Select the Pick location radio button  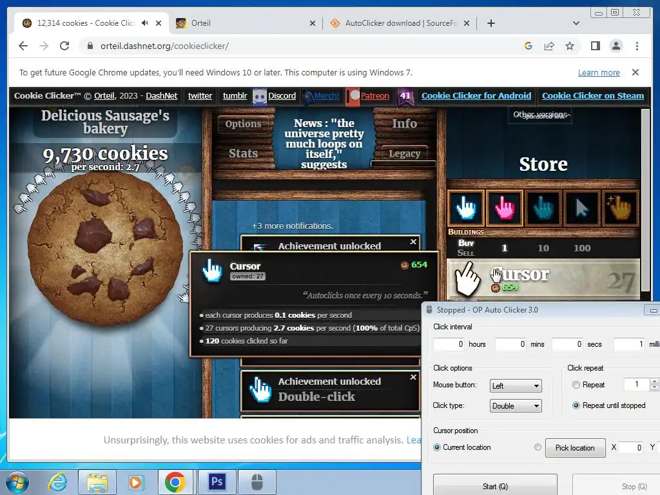point(538,447)
